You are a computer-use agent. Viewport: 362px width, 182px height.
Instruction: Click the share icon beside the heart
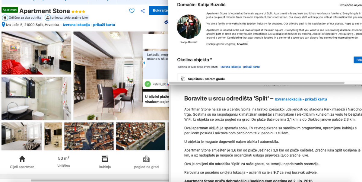click(x=143, y=11)
